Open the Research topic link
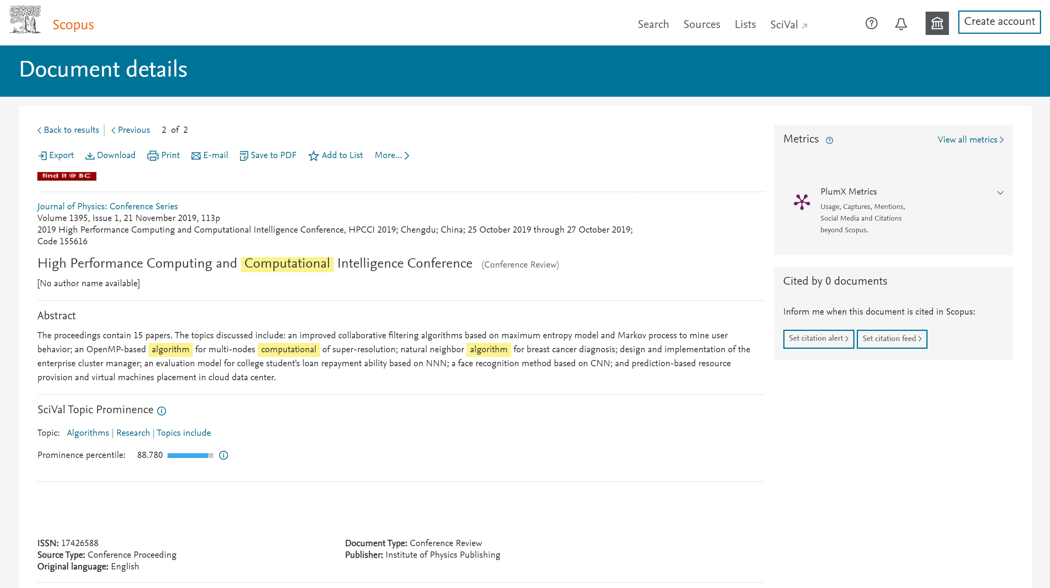Image resolution: width=1050 pixels, height=588 pixels. [x=133, y=433]
